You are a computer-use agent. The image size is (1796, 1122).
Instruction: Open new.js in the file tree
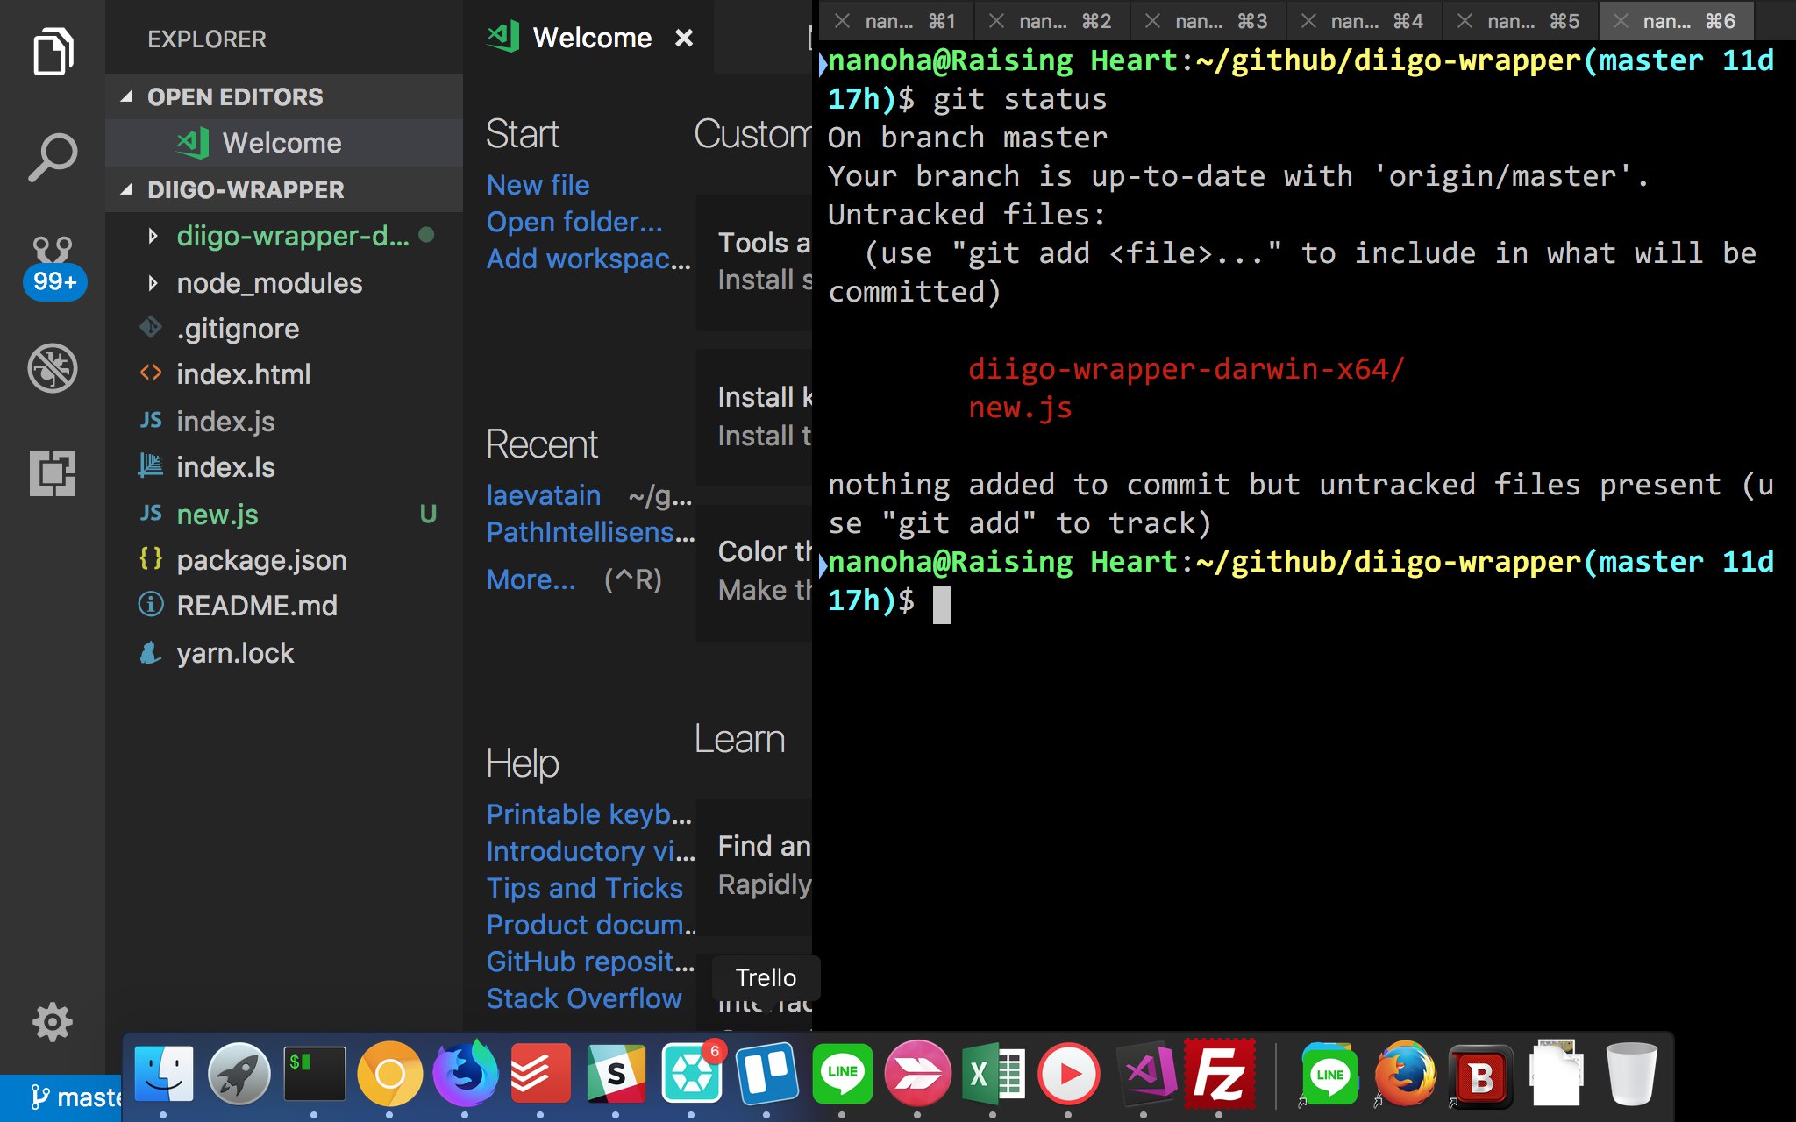217,515
